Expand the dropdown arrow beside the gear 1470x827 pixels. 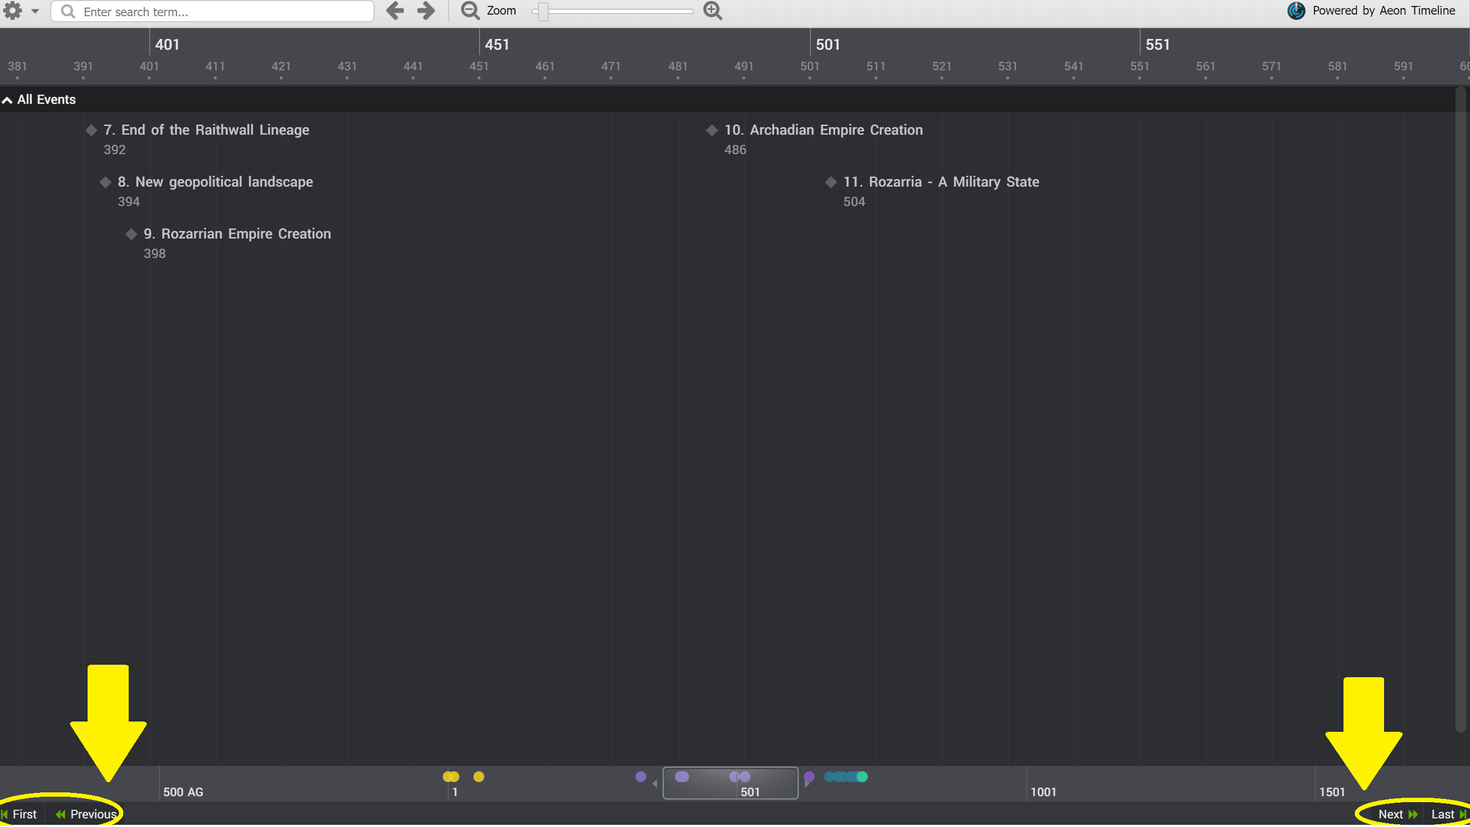coord(35,11)
